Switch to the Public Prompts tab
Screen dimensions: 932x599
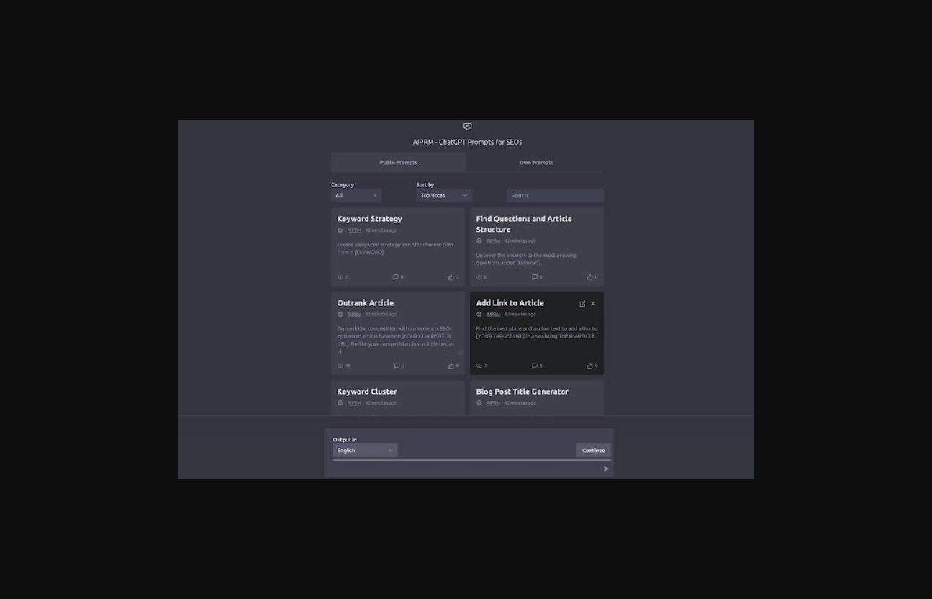pos(398,163)
